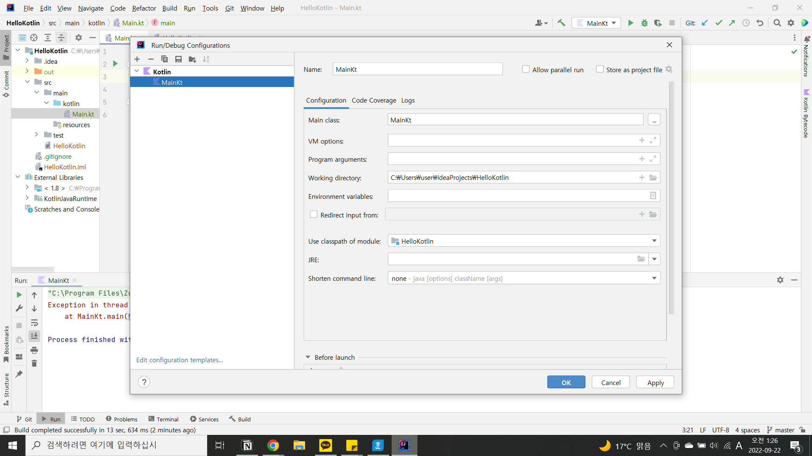
Task: Open the JRE dropdown arrow
Action: [654, 259]
